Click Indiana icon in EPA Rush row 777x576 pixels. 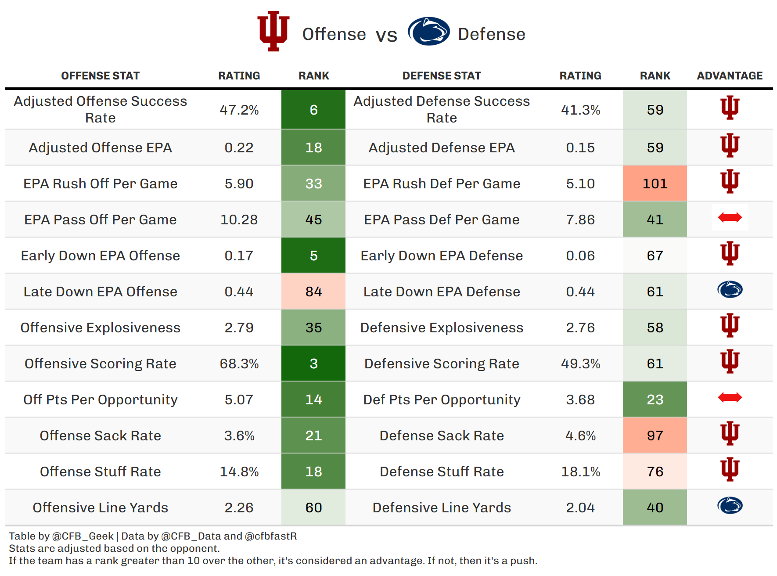(x=730, y=182)
